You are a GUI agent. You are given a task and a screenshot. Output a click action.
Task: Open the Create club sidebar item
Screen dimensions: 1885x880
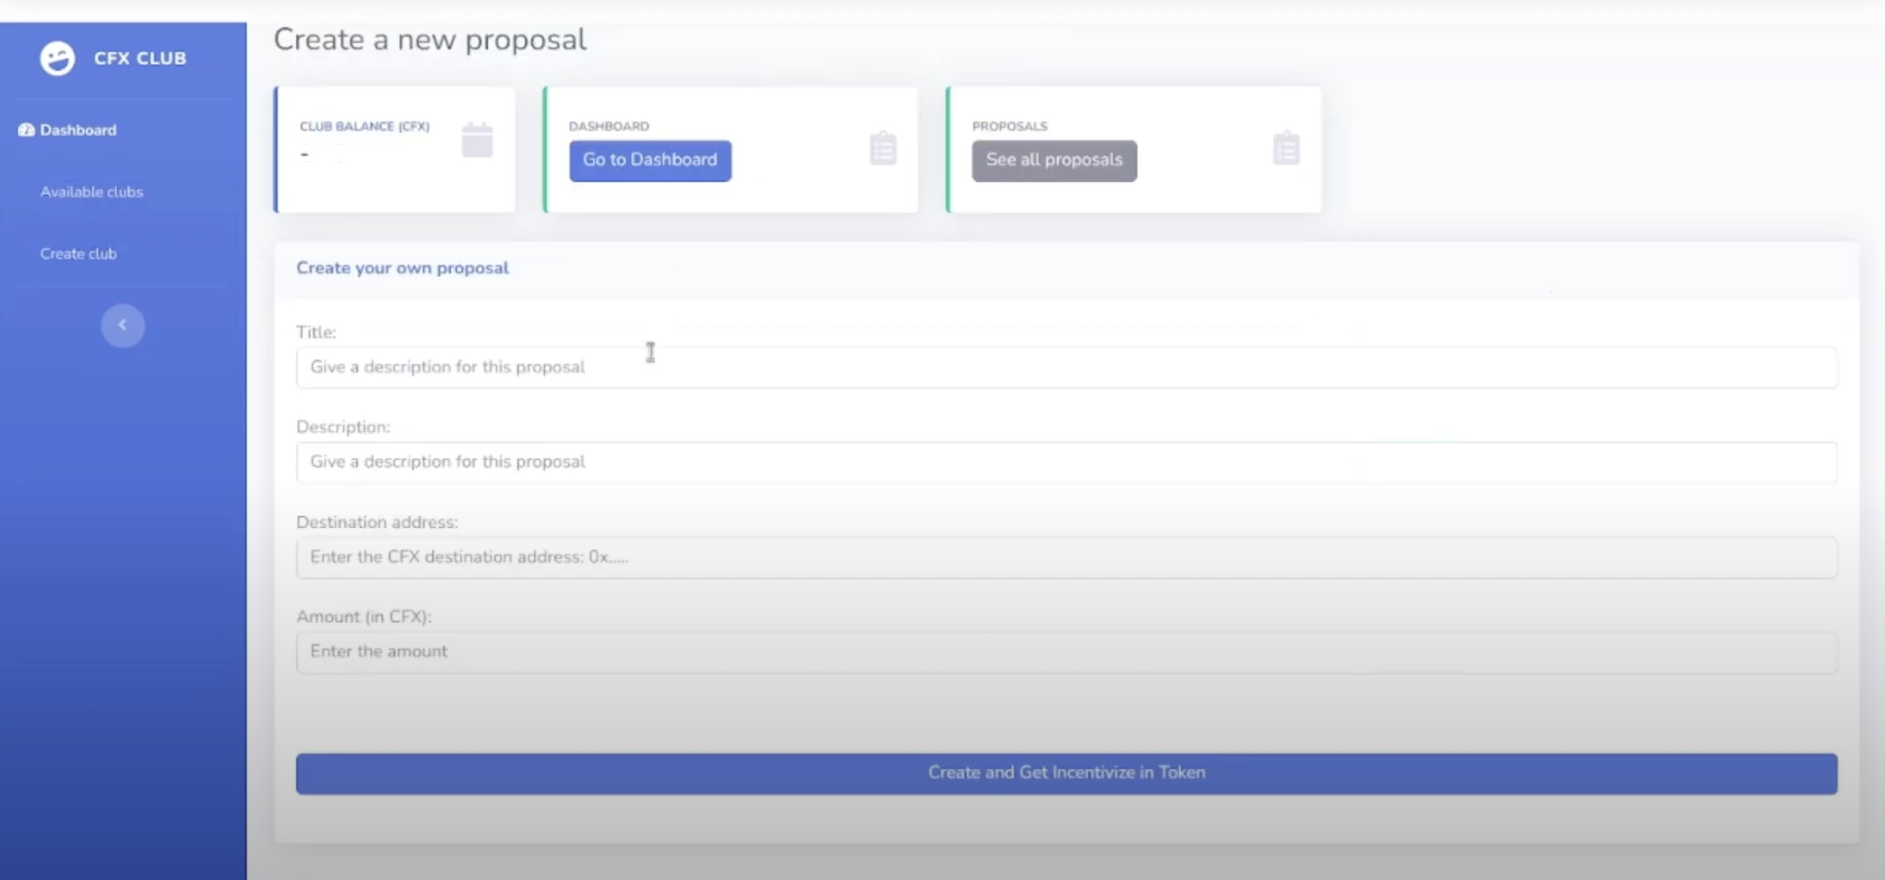tap(78, 254)
